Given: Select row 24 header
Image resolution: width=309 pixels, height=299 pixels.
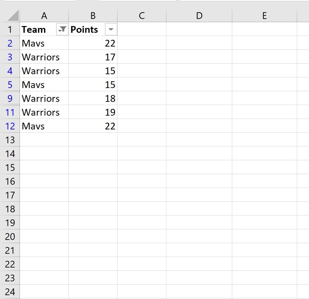Looking at the screenshot, I should pyautogui.click(x=10, y=292).
